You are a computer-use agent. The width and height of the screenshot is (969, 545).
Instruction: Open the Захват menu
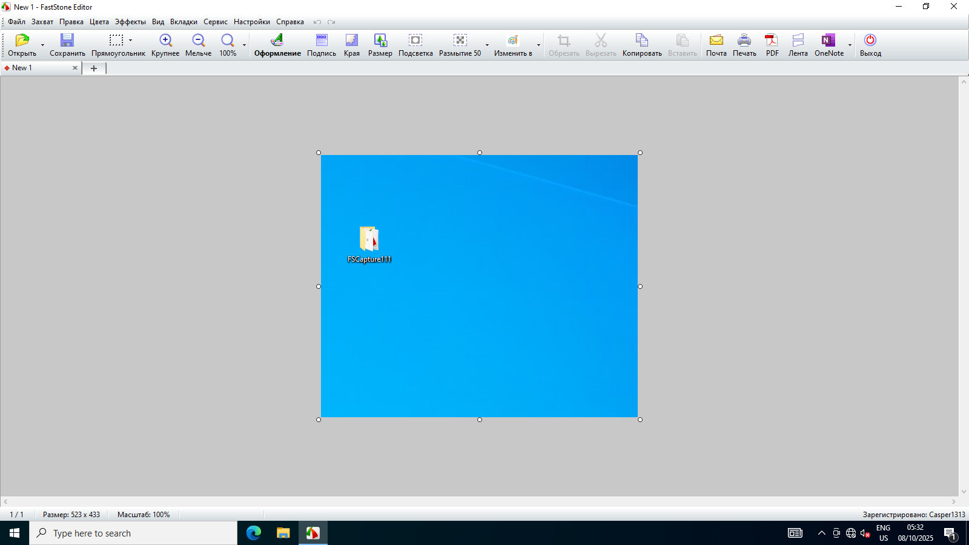click(x=42, y=22)
